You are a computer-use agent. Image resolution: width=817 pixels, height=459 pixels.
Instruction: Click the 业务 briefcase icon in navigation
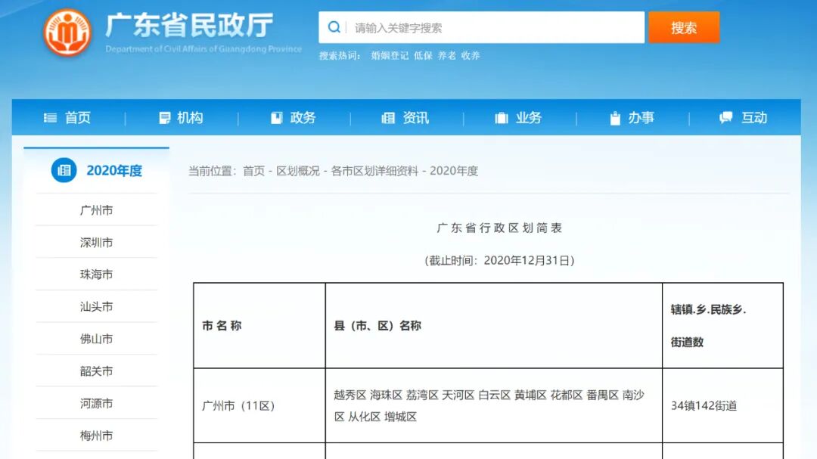coord(502,118)
